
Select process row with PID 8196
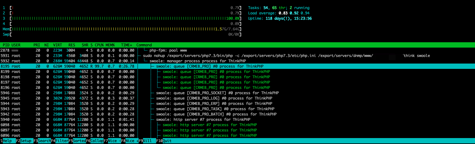coord(237,87)
